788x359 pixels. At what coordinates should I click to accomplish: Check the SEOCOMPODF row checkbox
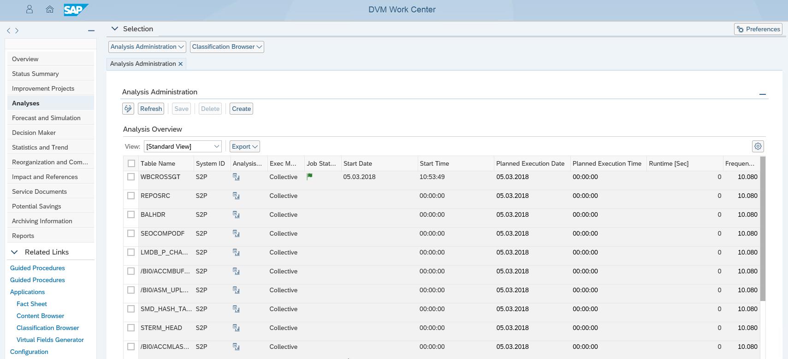click(x=131, y=233)
